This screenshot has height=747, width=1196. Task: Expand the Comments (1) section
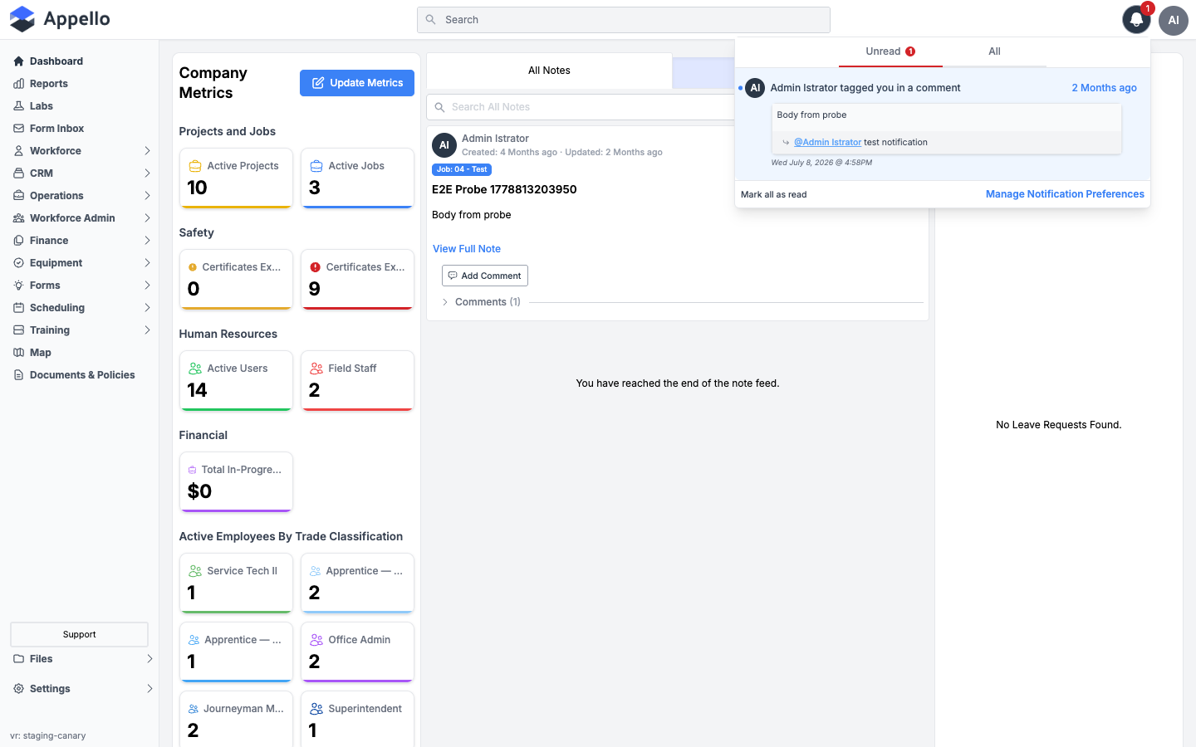(445, 302)
